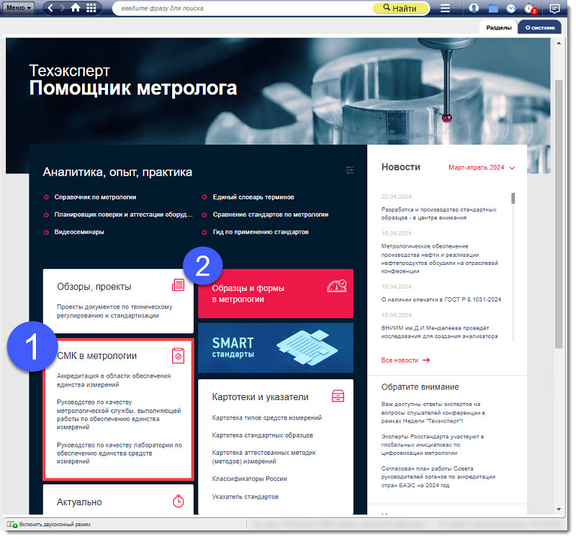
Task: Open the Картотеки и указатели heading
Action: pyautogui.click(x=260, y=397)
